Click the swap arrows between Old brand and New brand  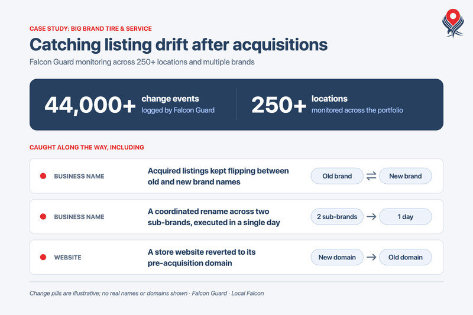pyautogui.click(x=371, y=176)
